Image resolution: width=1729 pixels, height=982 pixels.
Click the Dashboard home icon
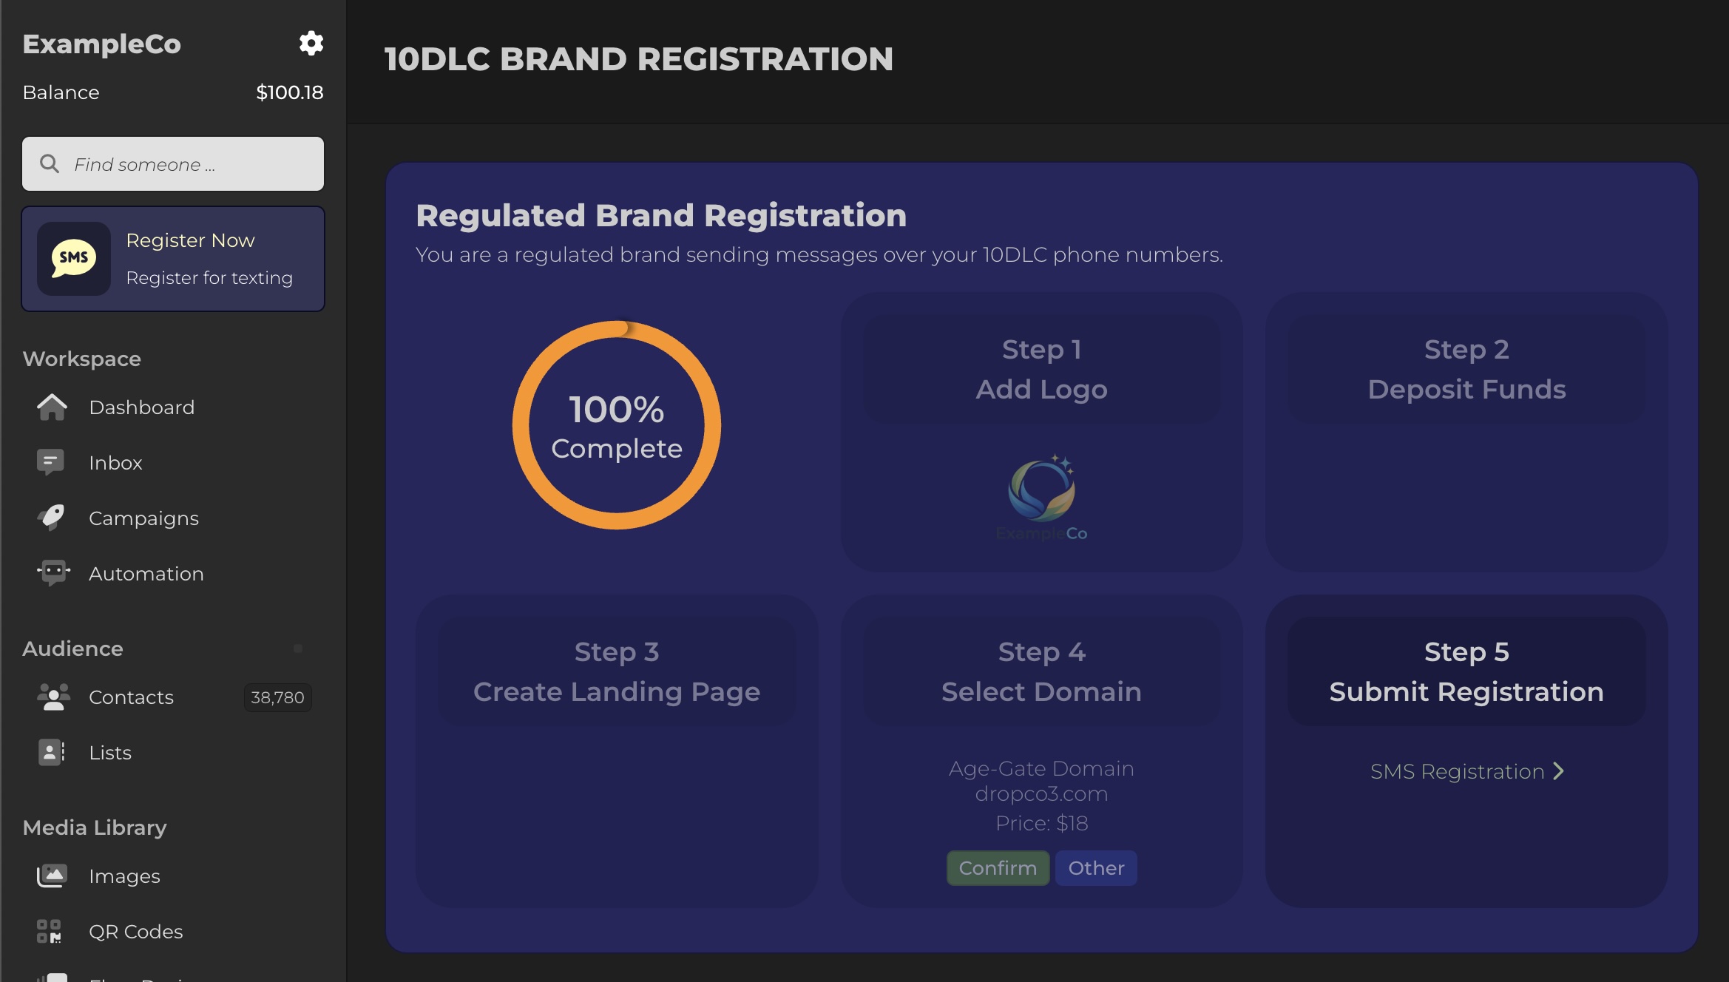(x=52, y=407)
